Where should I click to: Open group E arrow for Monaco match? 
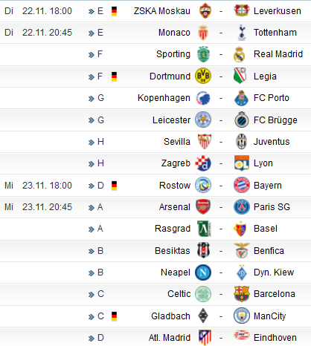point(92,33)
